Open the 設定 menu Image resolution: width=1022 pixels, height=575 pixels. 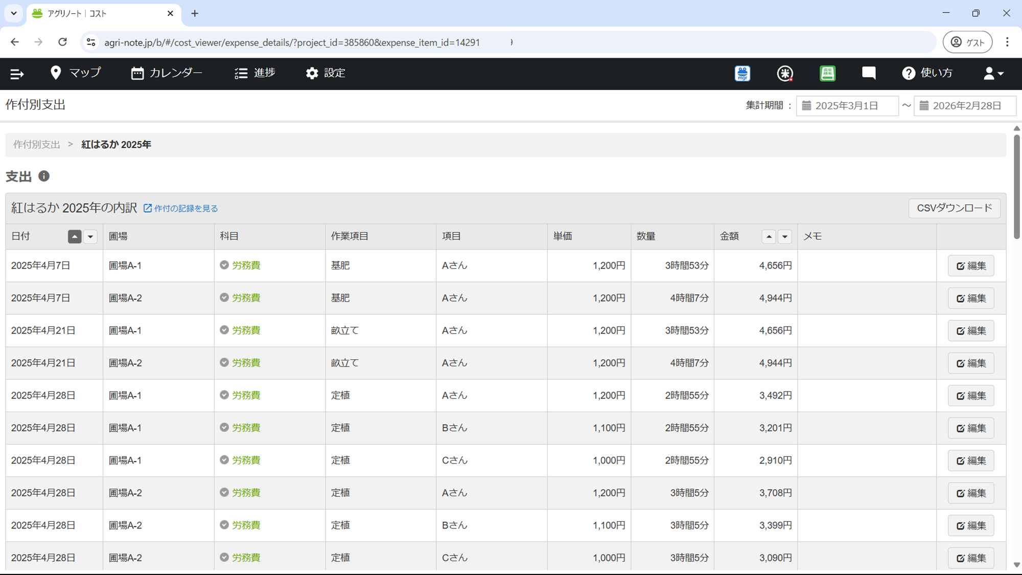point(326,73)
